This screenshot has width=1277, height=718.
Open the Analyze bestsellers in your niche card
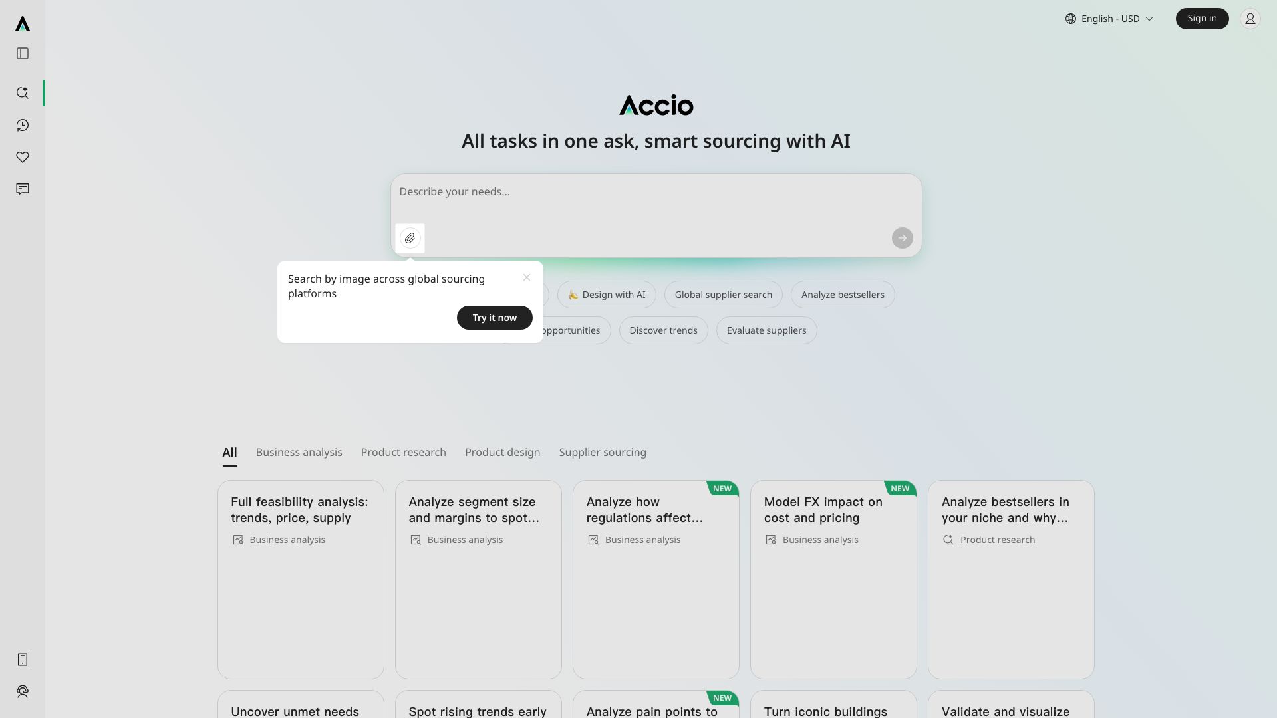click(1010, 578)
